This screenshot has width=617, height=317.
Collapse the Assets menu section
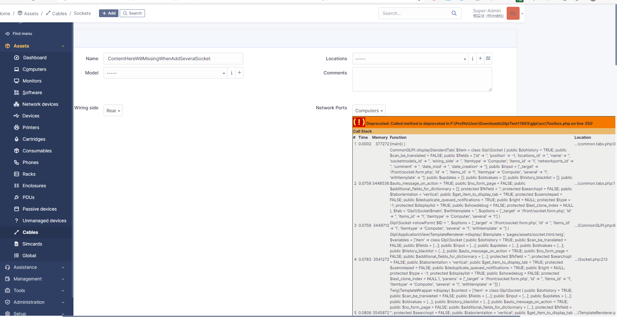point(63,46)
